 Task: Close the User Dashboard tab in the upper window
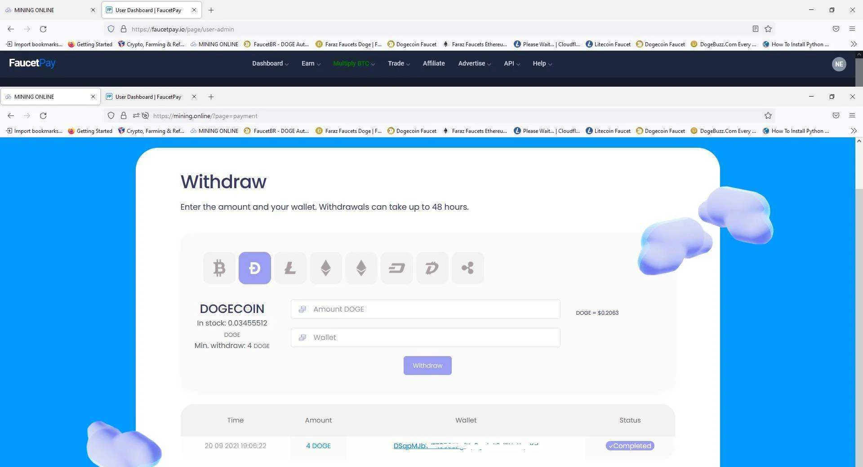[x=194, y=10]
